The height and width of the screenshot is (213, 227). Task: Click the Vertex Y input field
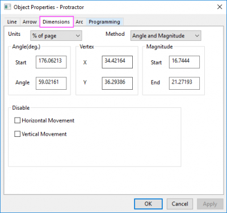pos(117,83)
